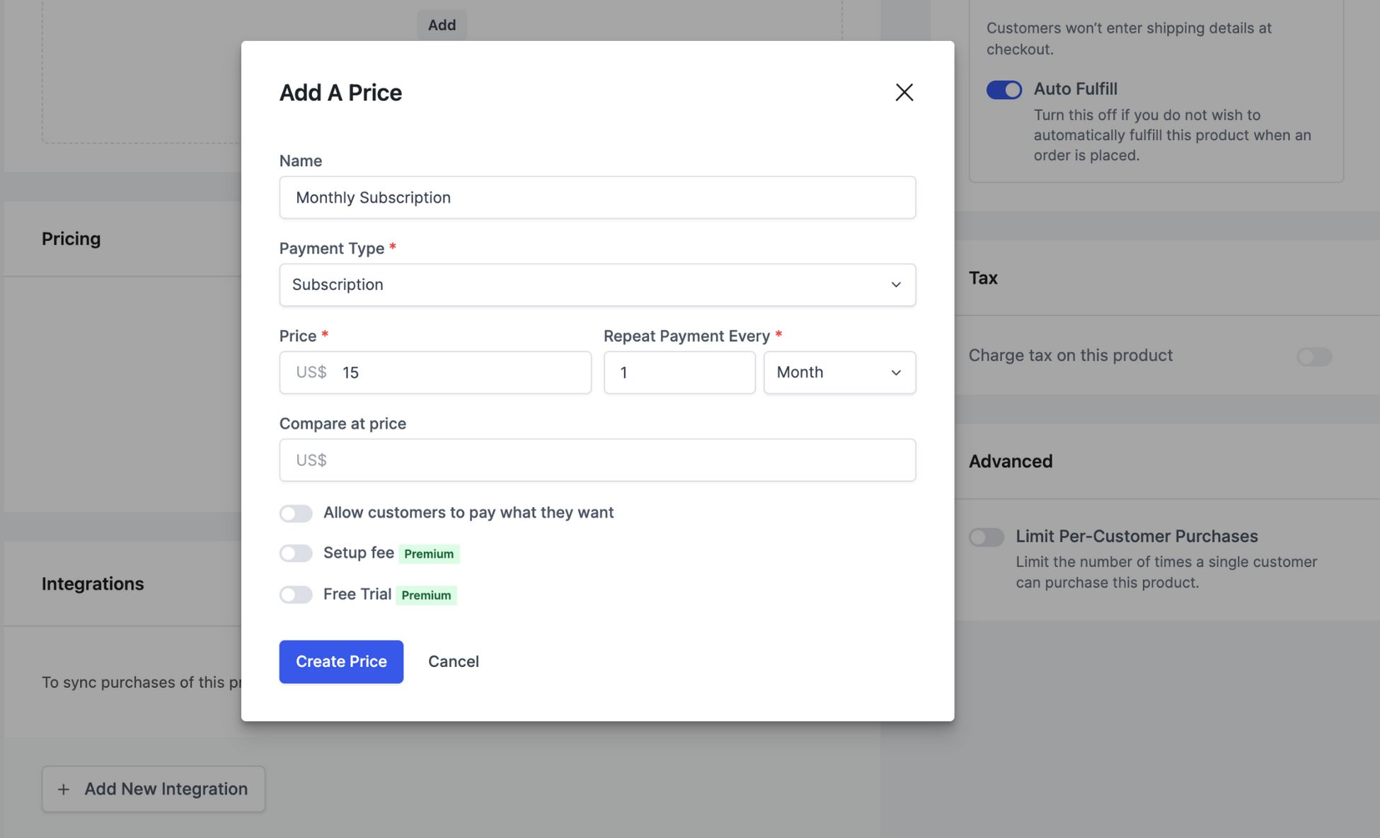
Task: Click Add New Integration
Action: 153,788
